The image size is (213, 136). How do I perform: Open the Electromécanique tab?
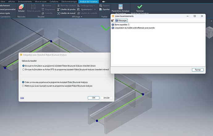[x=69, y=2]
